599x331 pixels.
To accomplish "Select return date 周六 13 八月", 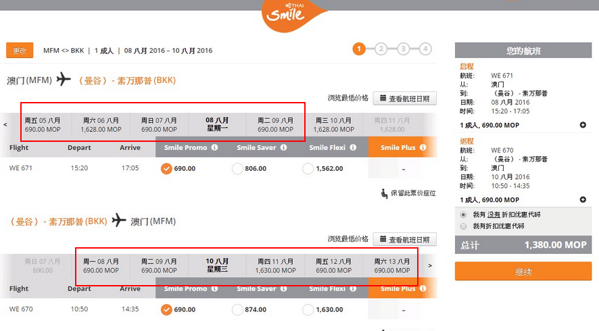I will tap(392, 265).
